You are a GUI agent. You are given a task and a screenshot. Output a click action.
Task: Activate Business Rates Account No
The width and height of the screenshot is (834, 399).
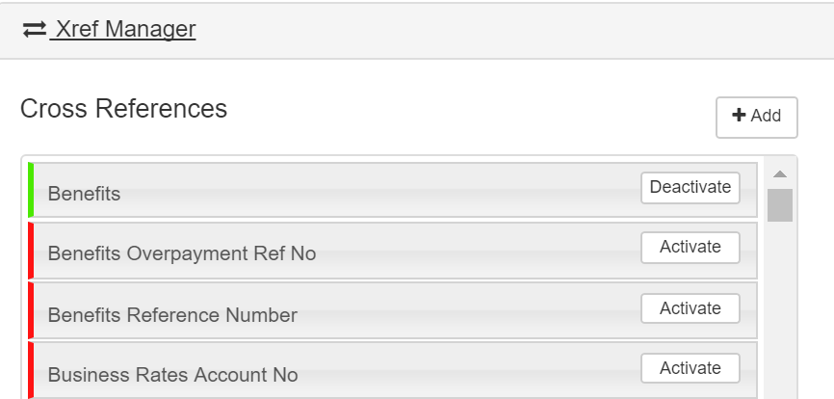coord(690,368)
